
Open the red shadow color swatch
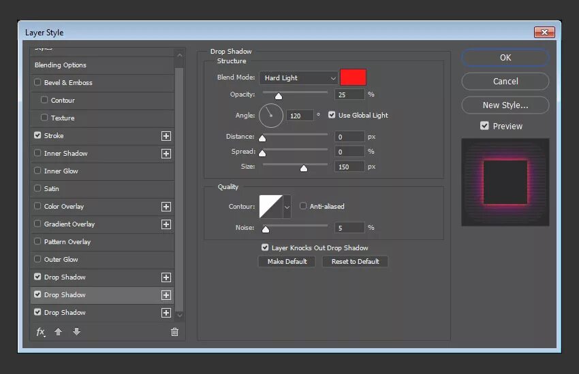pos(353,78)
